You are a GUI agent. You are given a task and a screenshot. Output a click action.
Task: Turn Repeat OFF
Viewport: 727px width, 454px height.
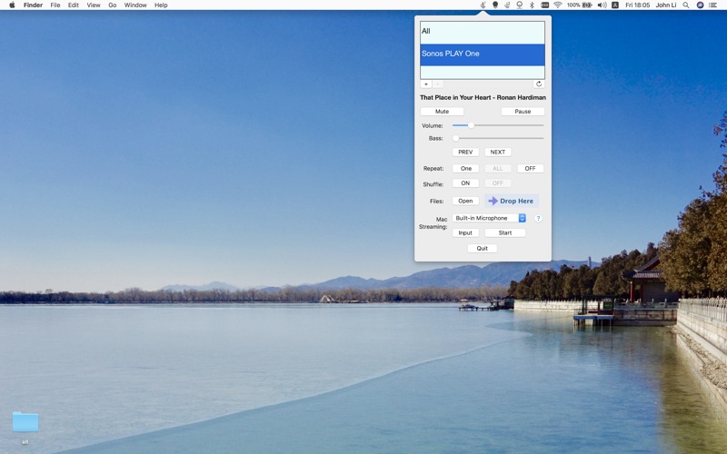(530, 169)
